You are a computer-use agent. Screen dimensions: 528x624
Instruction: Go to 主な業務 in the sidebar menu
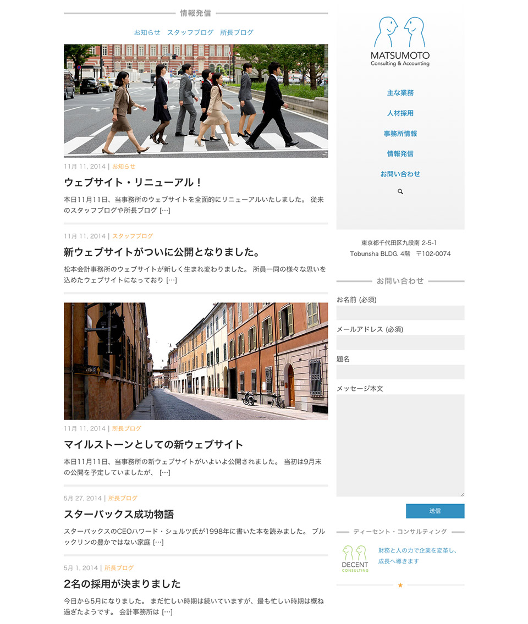pos(400,93)
